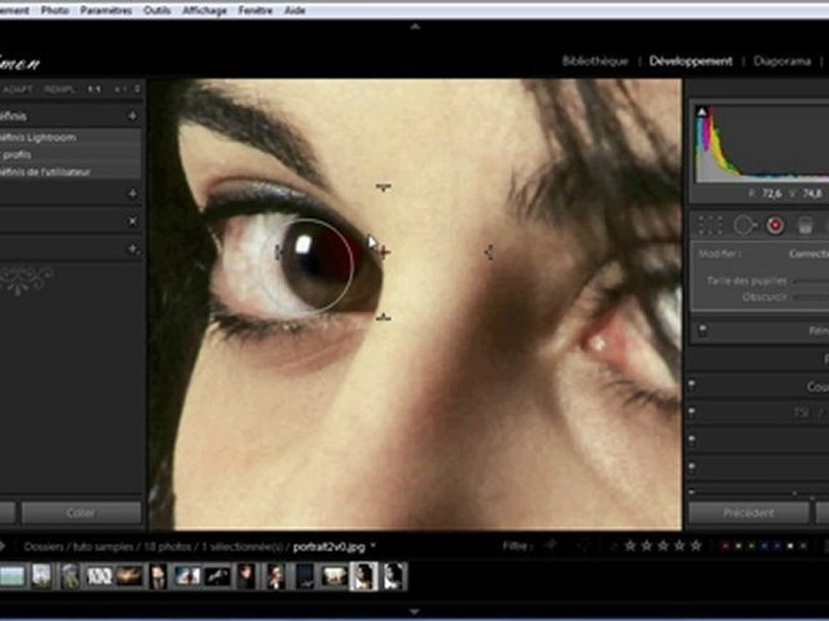Filter by three-star rating
829x621 pixels.
tap(663, 546)
